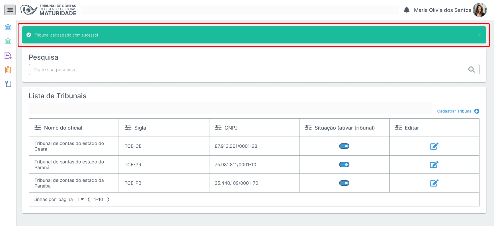
Task: Open the orange clipboard sidebar icon
Action: pos(8,70)
